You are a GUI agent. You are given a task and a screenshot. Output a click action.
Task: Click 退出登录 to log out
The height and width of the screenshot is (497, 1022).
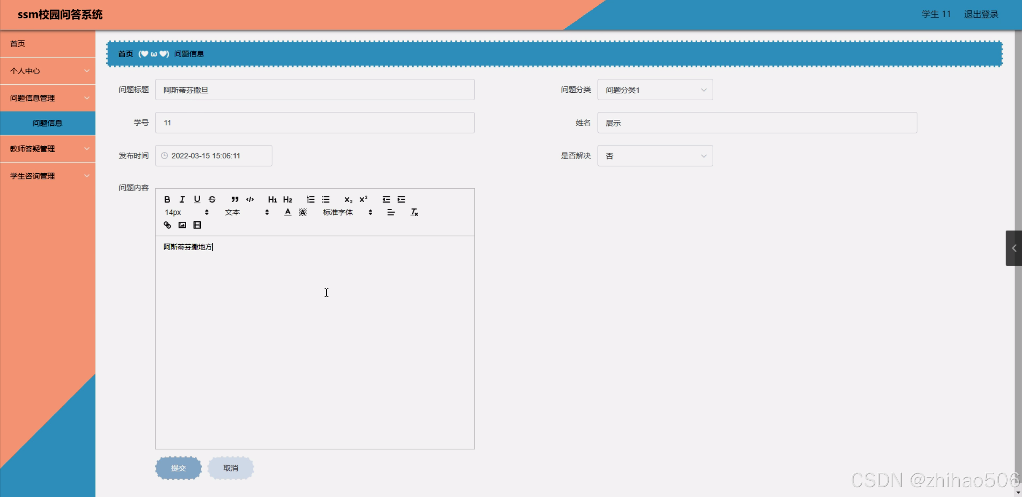click(x=981, y=14)
